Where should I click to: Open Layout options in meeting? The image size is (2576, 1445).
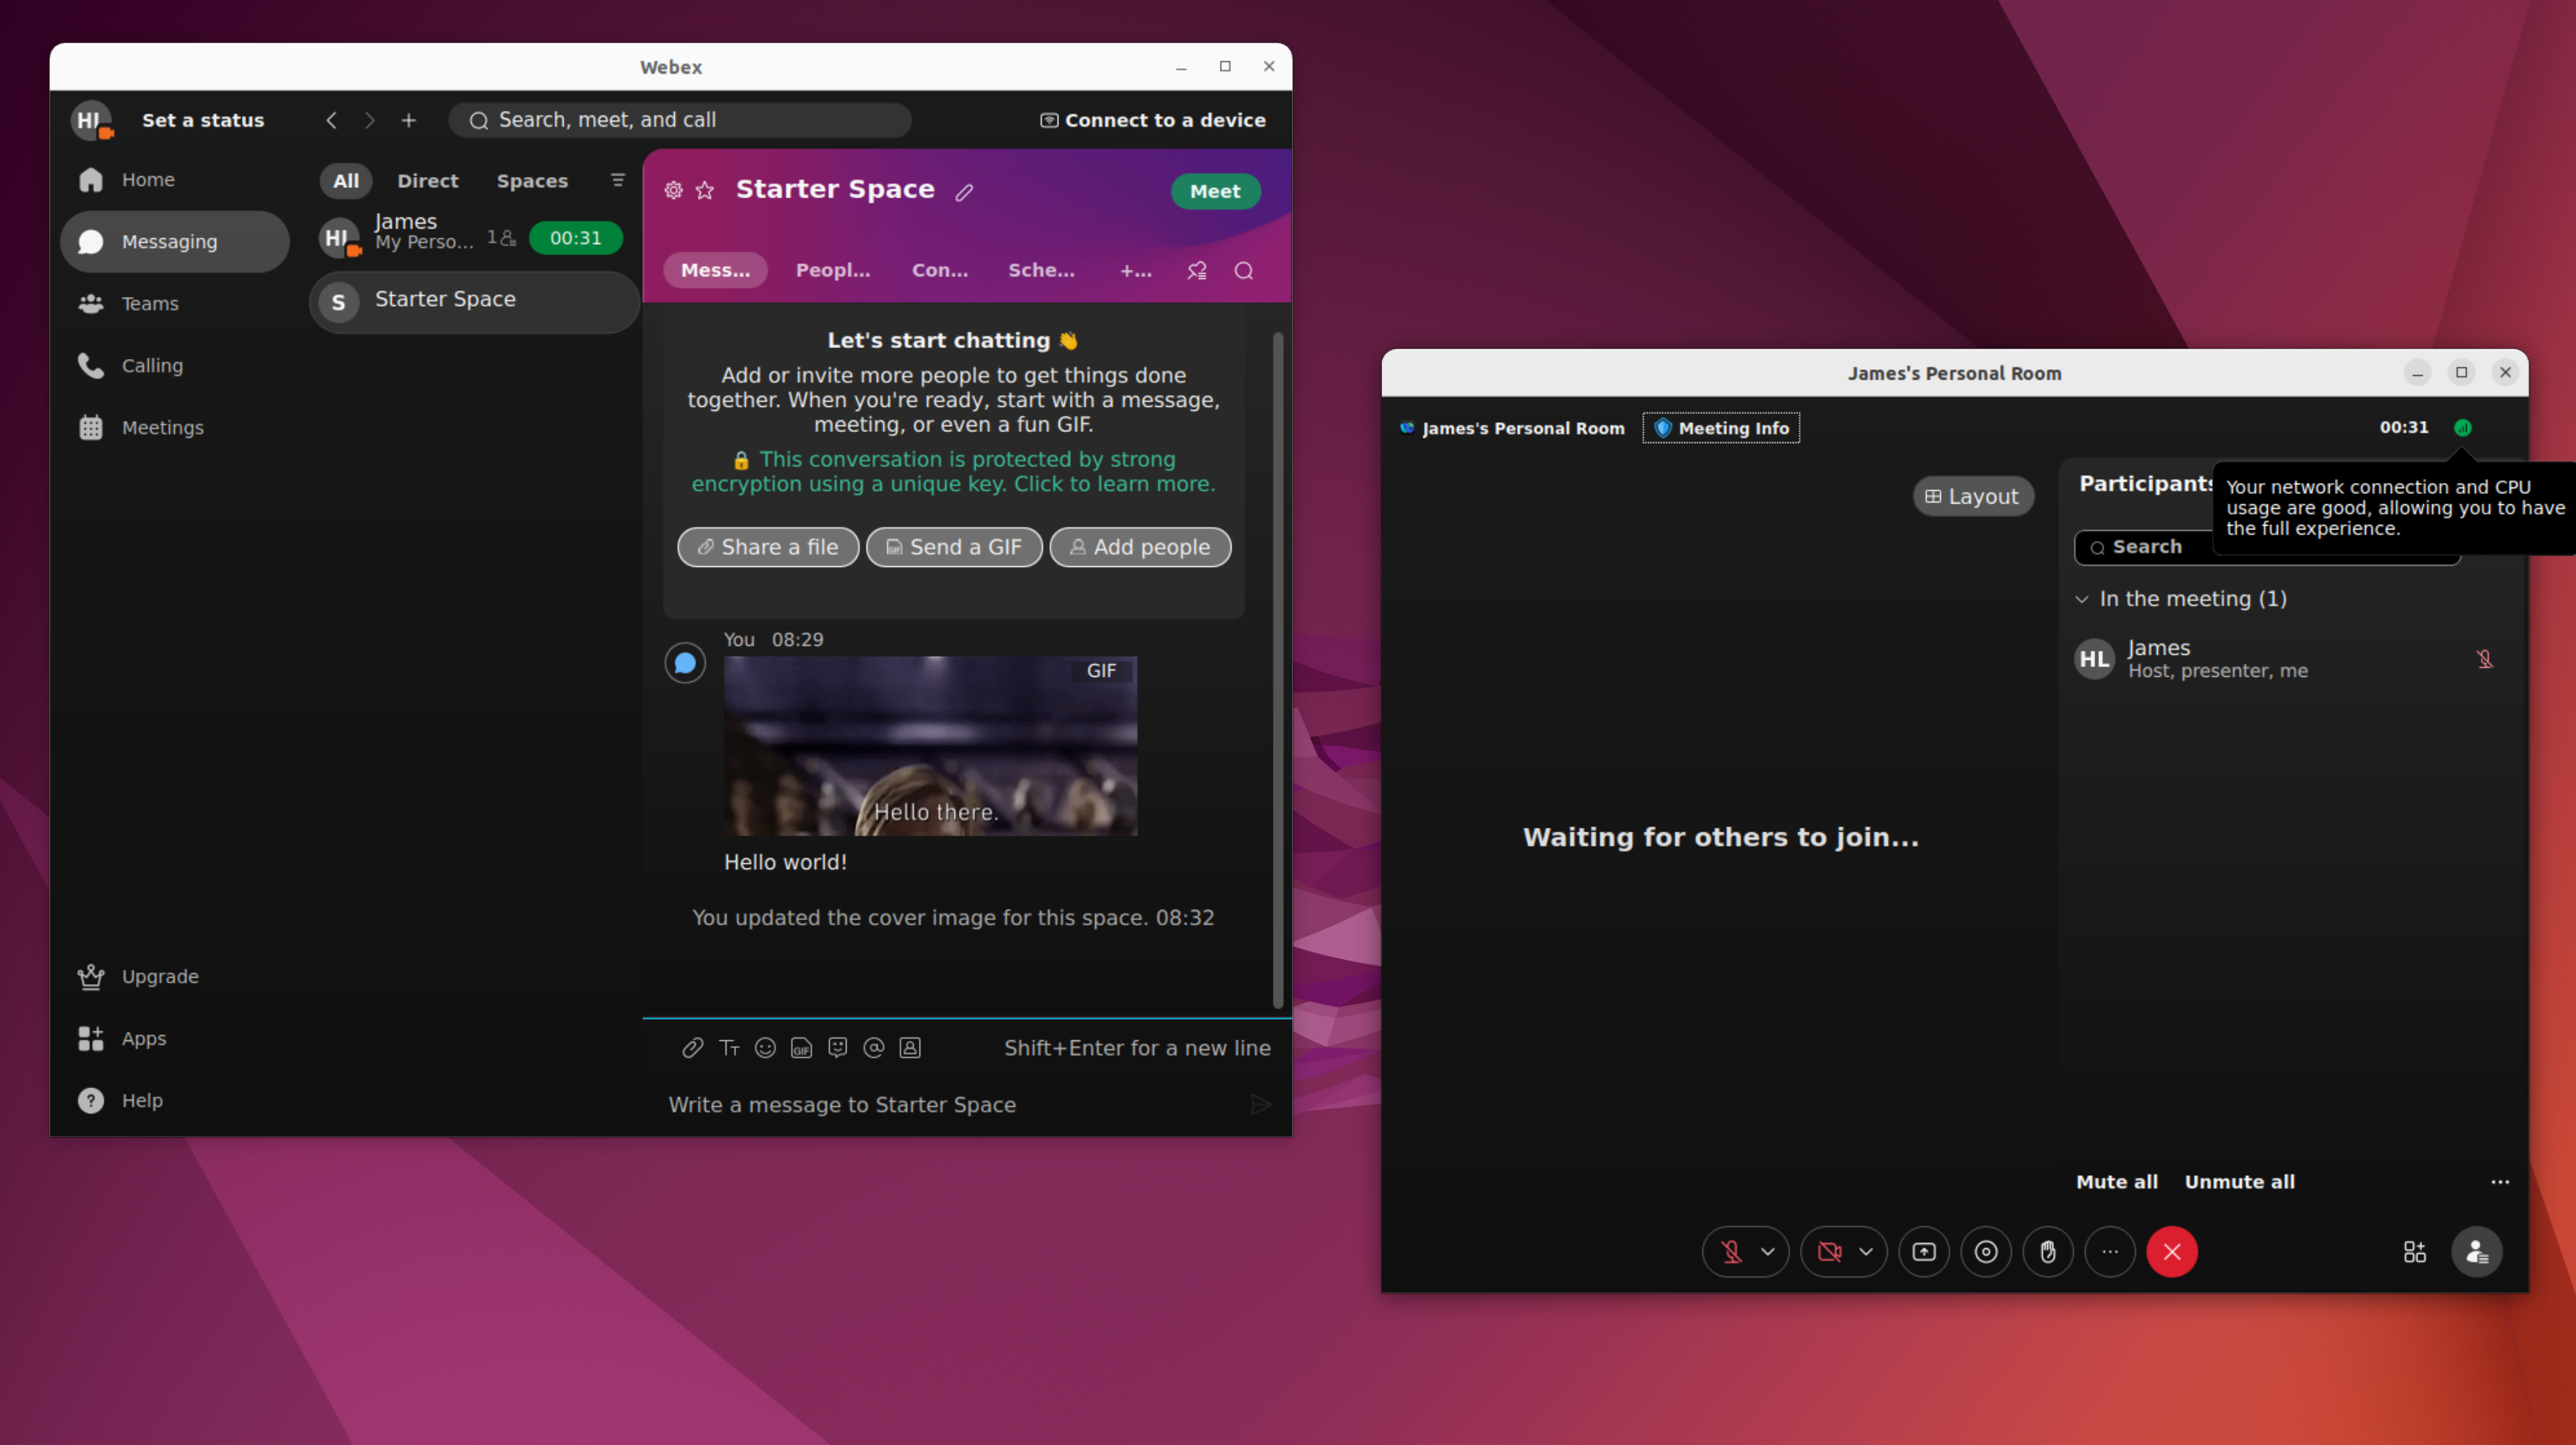coord(1973,496)
